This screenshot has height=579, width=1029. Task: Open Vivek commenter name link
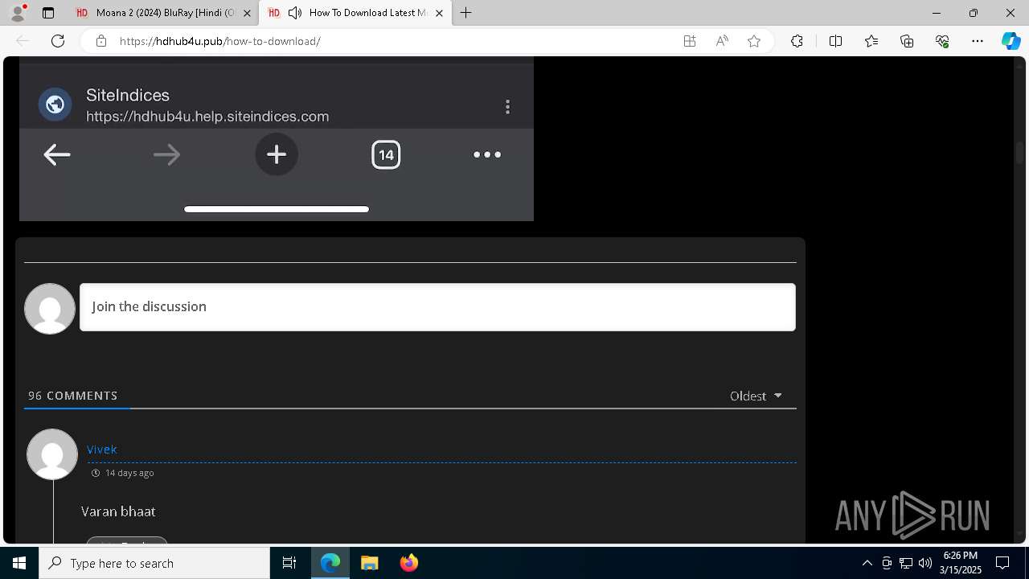[x=102, y=450]
